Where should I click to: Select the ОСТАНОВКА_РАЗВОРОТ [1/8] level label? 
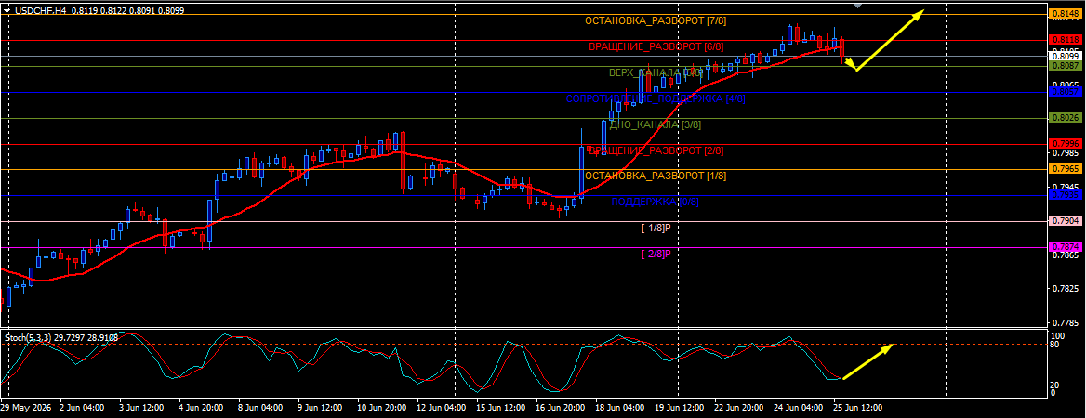pos(656,176)
